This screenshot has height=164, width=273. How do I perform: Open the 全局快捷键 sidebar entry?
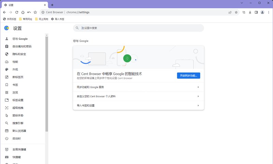23,149
